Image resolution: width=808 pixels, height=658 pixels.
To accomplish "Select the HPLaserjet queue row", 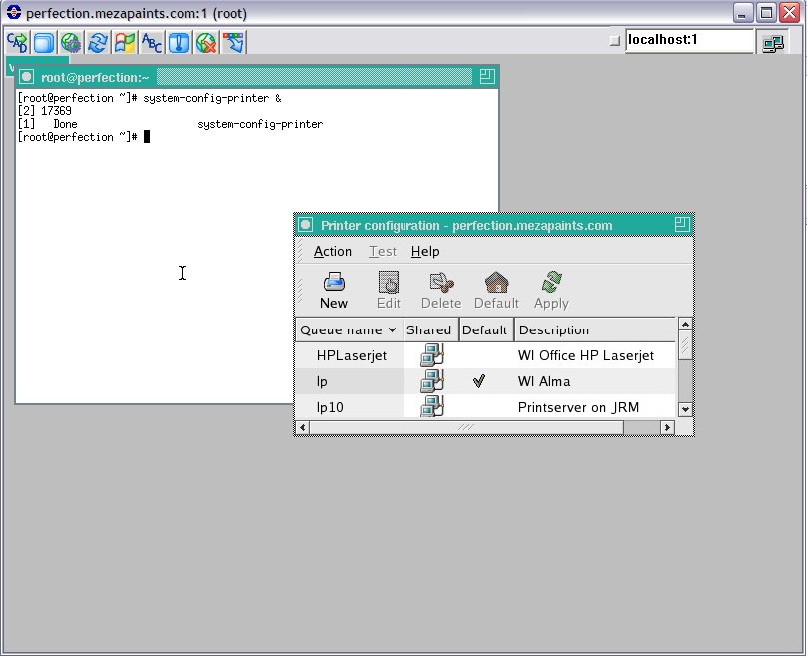I will pyautogui.click(x=485, y=355).
